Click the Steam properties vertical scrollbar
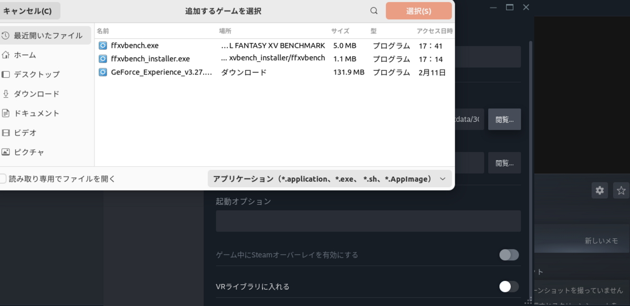 click(x=530, y=168)
